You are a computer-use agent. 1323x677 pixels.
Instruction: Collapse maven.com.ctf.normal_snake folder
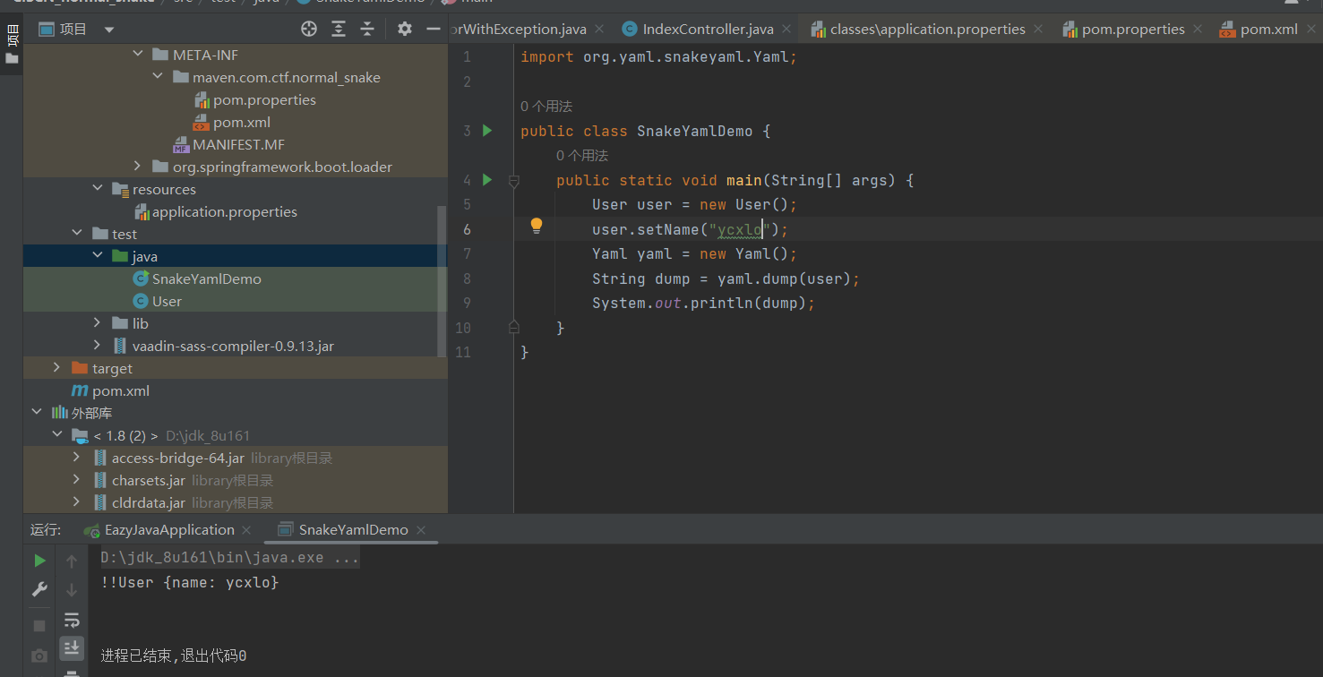click(158, 77)
